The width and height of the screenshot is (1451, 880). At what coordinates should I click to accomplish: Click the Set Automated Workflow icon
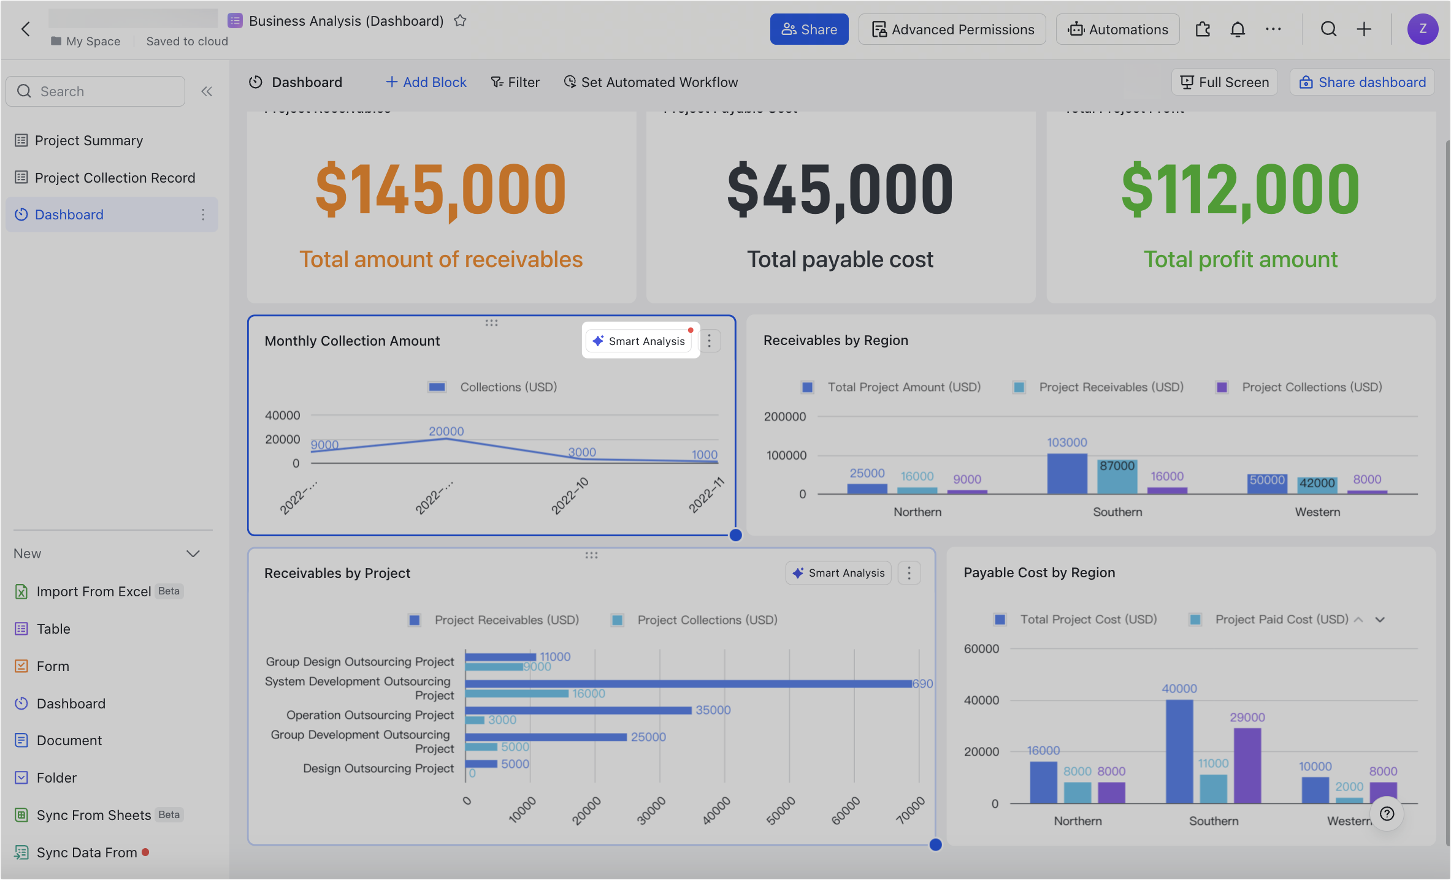click(570, 82)
